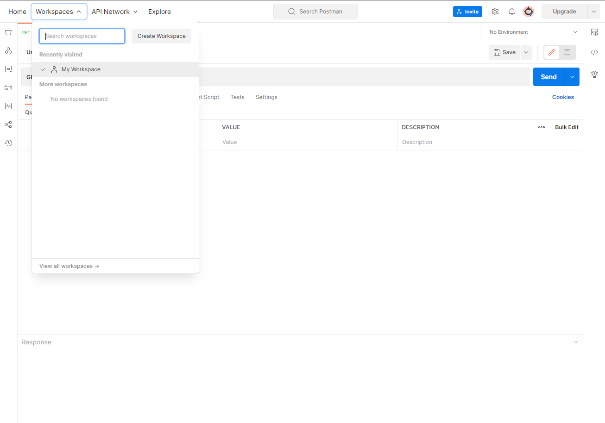Open the code snippet panel icon

(x=594, y=52)
